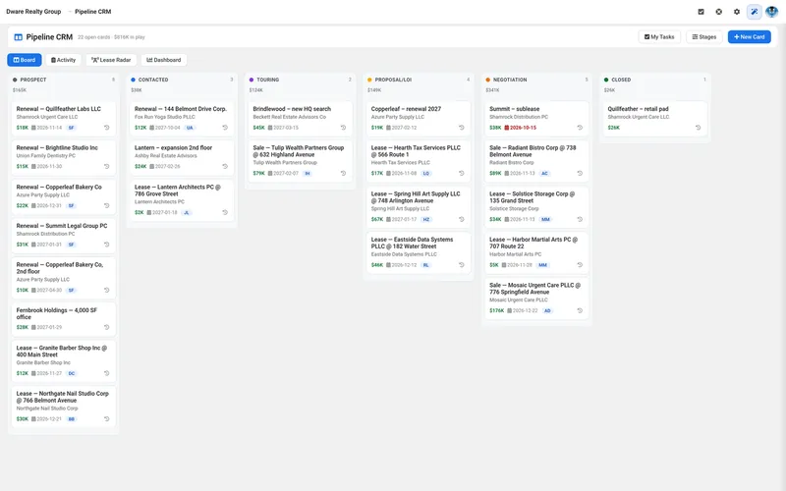The image size is (786, 491).
Task: Open history icon on Northgate Nail Studio card
Action: pyautogui.click(x=107, y=419)
